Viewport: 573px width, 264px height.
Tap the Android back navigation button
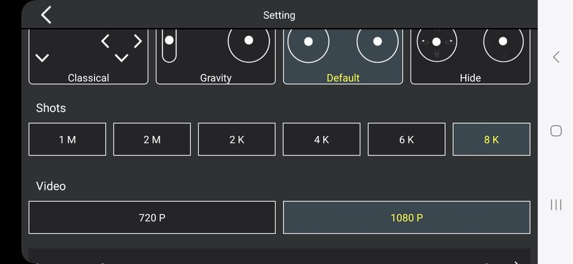click(556, 57)
